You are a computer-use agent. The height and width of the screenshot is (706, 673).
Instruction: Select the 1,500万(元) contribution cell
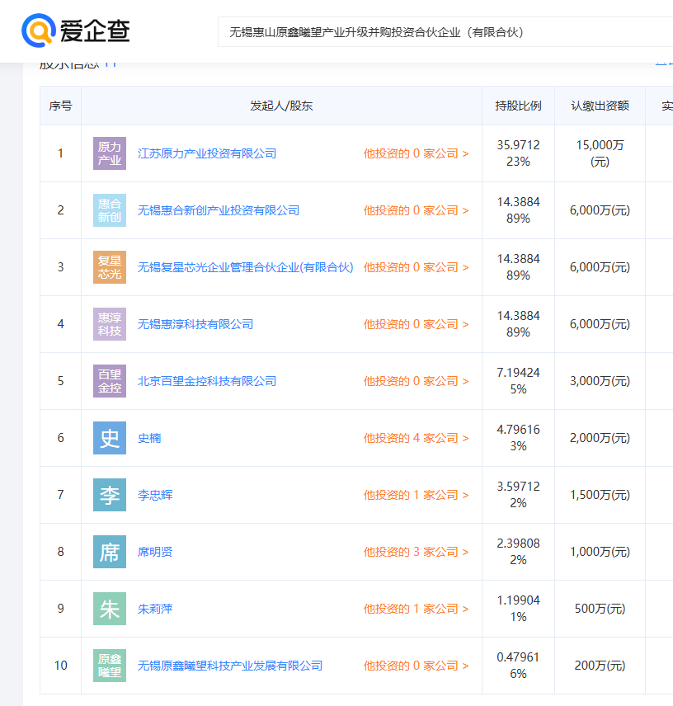click(600, 495)
